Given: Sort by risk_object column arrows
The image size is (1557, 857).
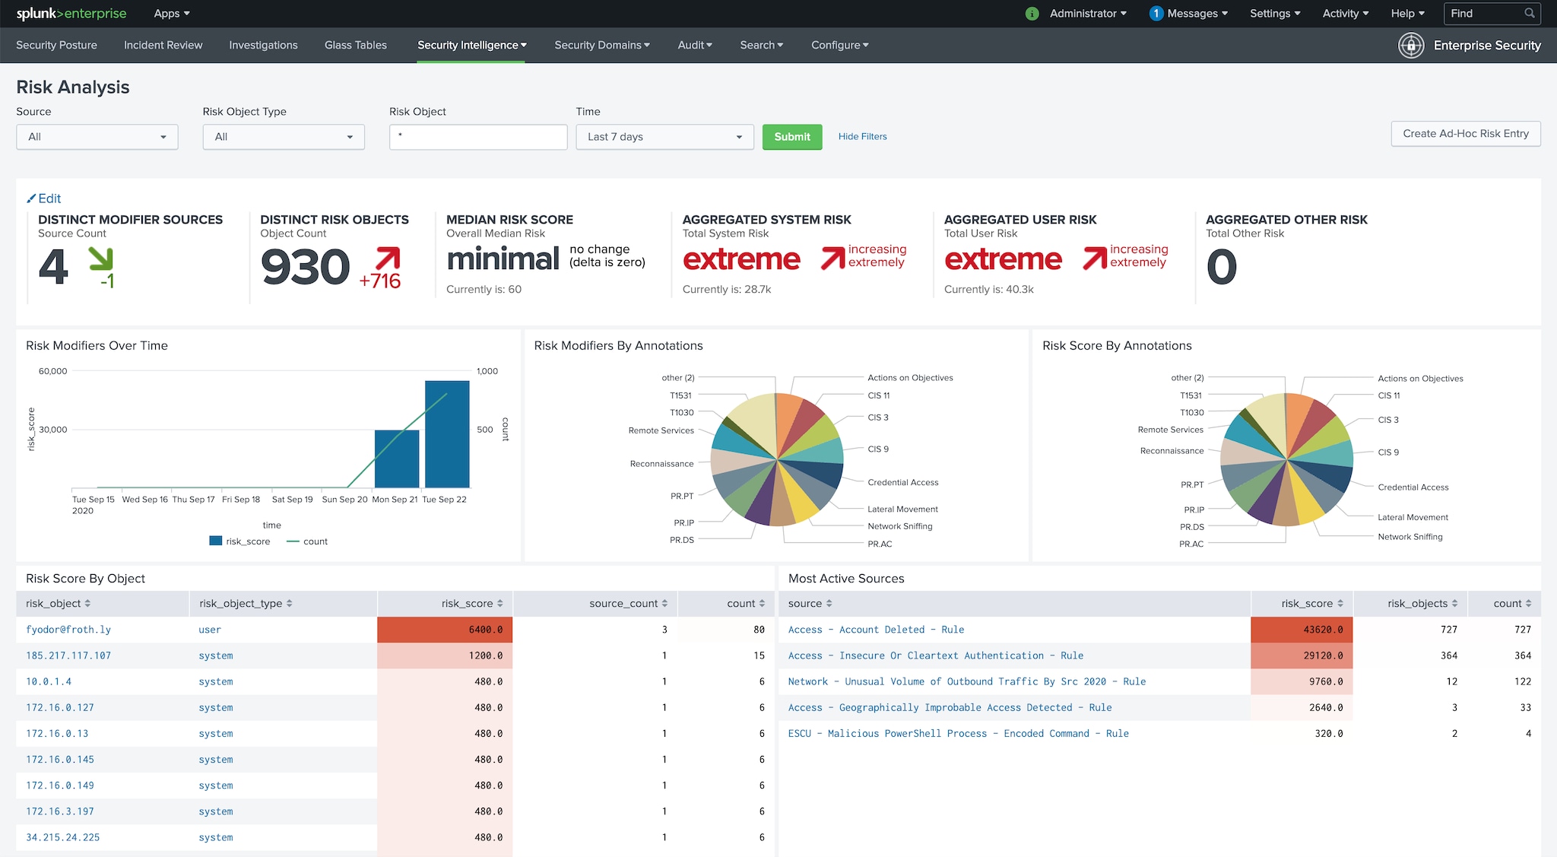Looking at the screenshot, I should click(x=87, y=604).
